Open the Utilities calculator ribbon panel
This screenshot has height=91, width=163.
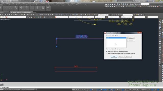coord(37,8)
